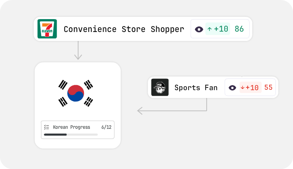Click the 7-Eleven logo icon

point(47,29)
